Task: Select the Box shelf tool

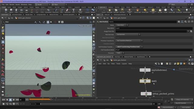Action: [x=6, y=11]
